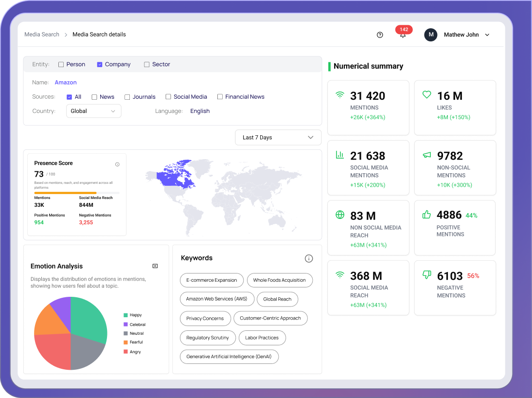The width and height of the screenshot is (532, 398).
Task: Click the 368 M Social Media Reach value
Action: pos(366,276)
